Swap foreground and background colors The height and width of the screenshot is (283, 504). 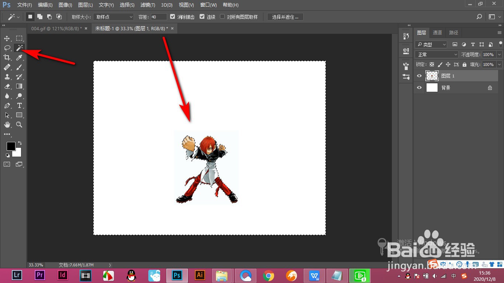tap(20, 143)
